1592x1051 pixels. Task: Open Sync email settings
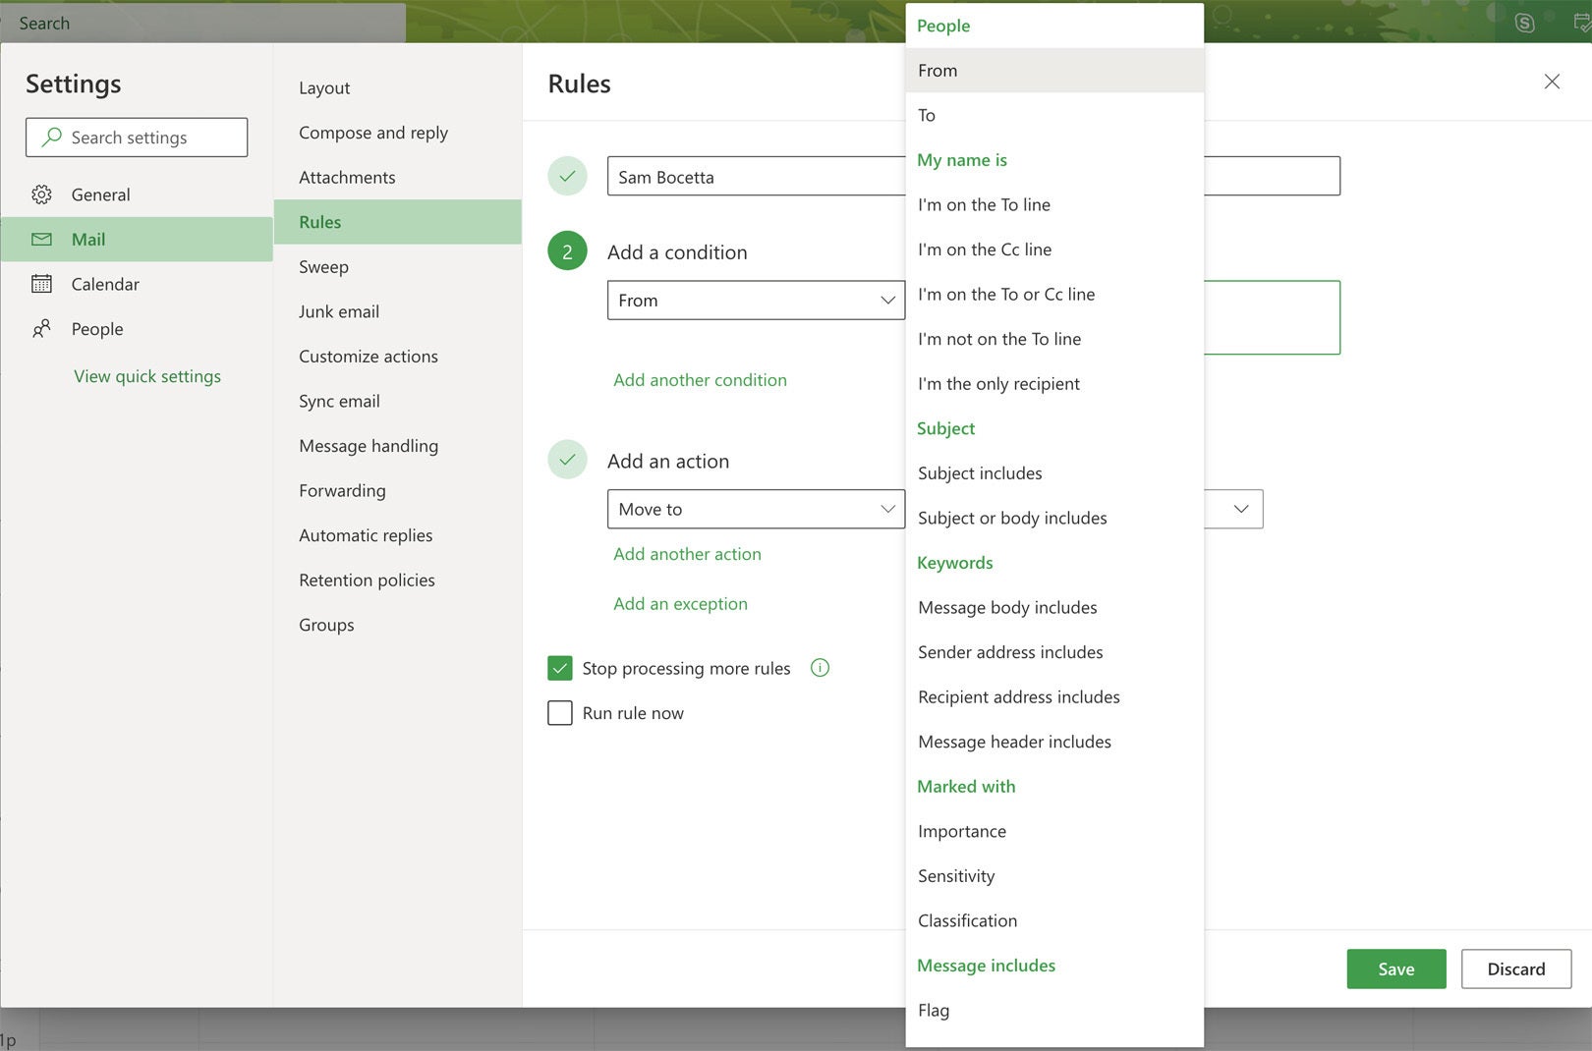click(397, 401)
